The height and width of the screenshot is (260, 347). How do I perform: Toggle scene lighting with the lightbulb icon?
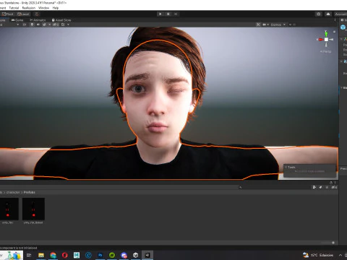pyautogui.click(x=32, y=25)
